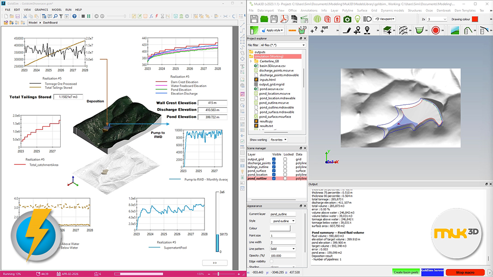Pause the running GoldSim simulation
The image size is (493, 277).
click(x=89, y=15)
